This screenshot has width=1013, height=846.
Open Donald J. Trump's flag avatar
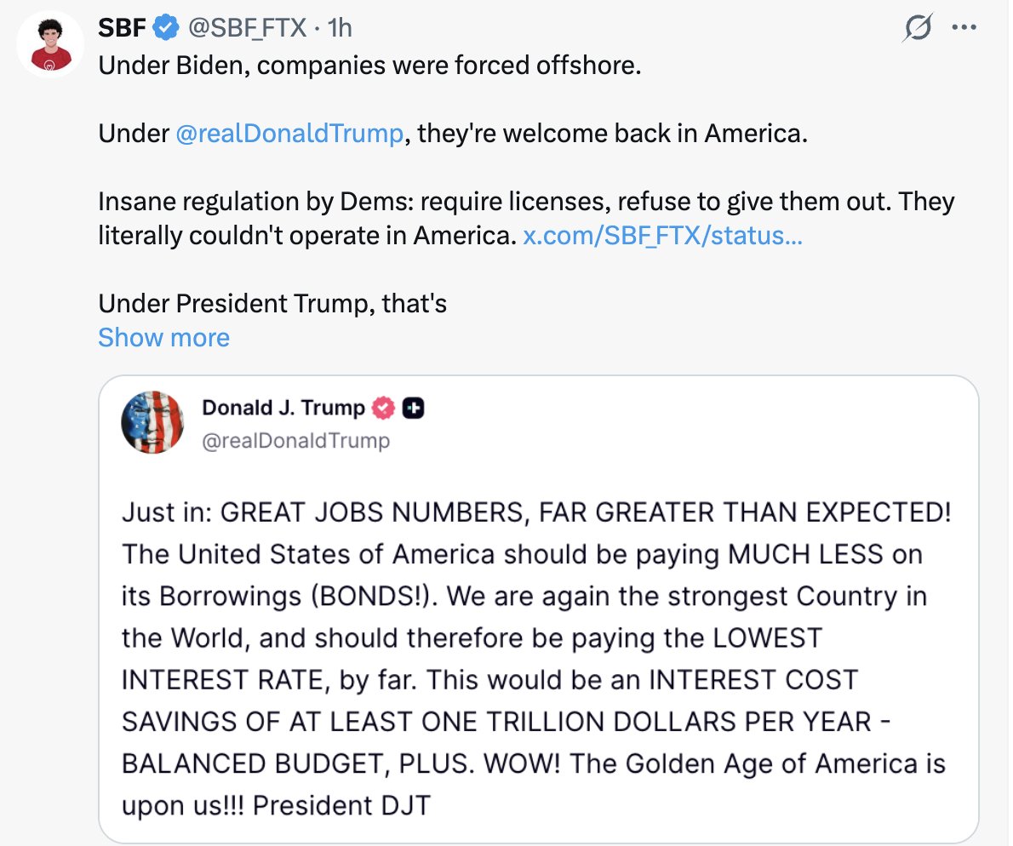pos(152,423)
